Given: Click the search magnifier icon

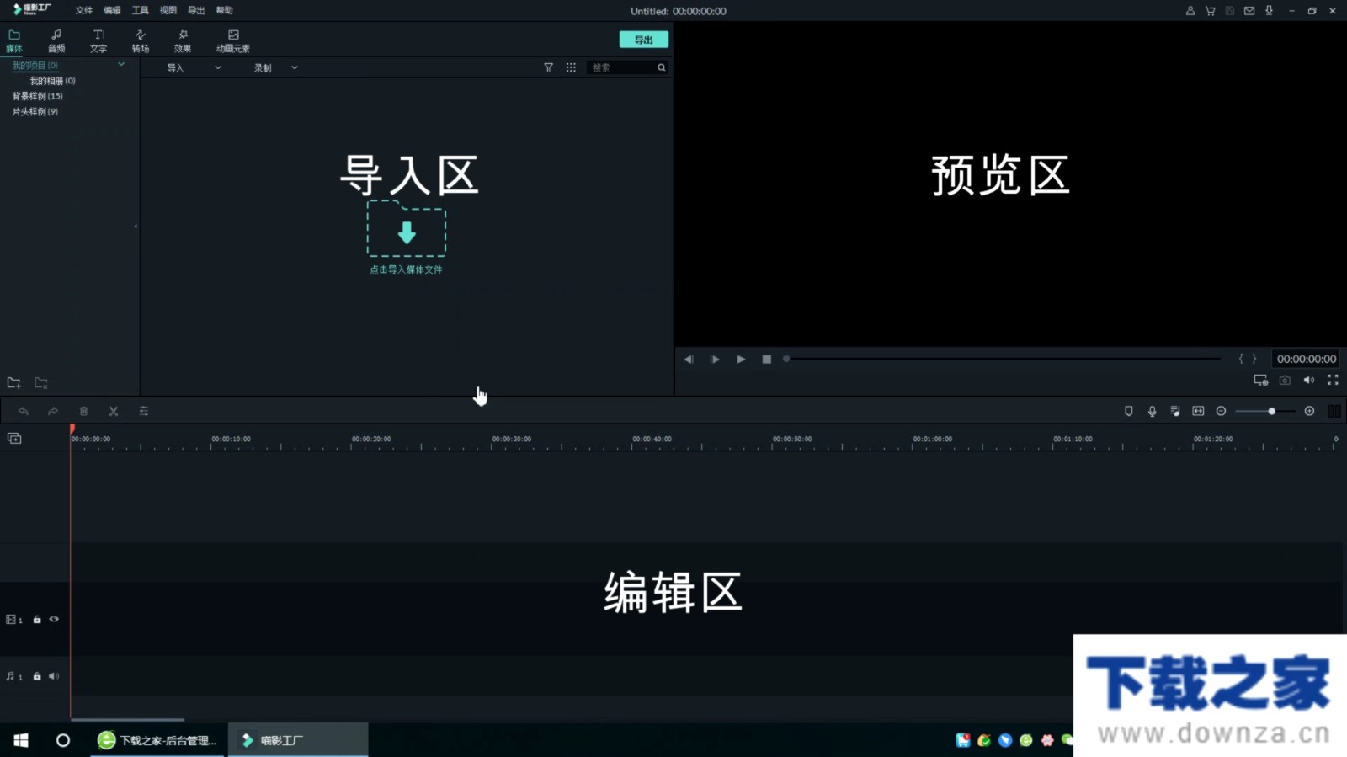Looking at the screenshot, I should pos(662,67).
